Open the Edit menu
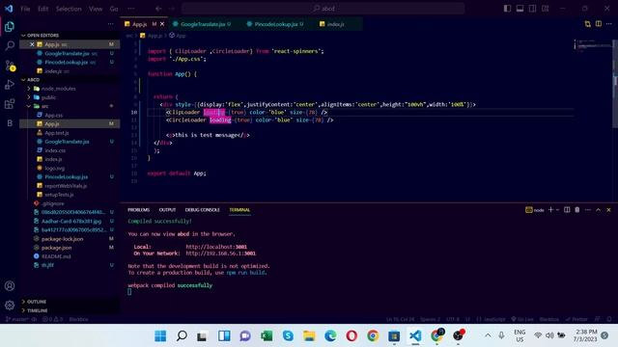Image resolution: width=618 pixels, height=347 pixels. [42, 9]
